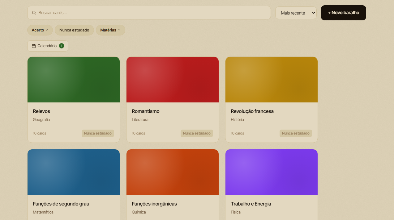Viewport: 394px width, 220px height.
Task: Click the Funções de segundo grau title
Action: tap(61, 204)
